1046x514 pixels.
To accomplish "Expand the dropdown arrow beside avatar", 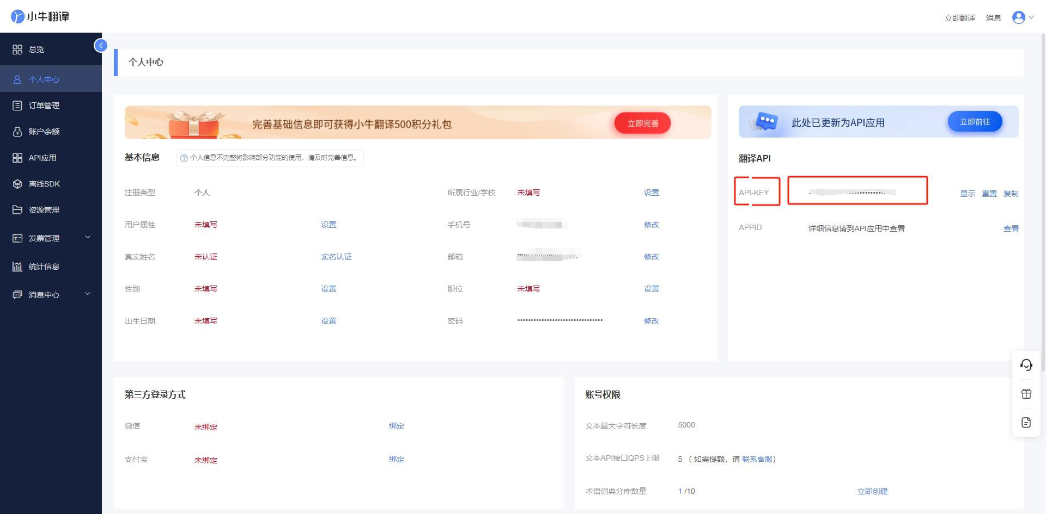I will pyautogui.click(x=1031, y=17).
